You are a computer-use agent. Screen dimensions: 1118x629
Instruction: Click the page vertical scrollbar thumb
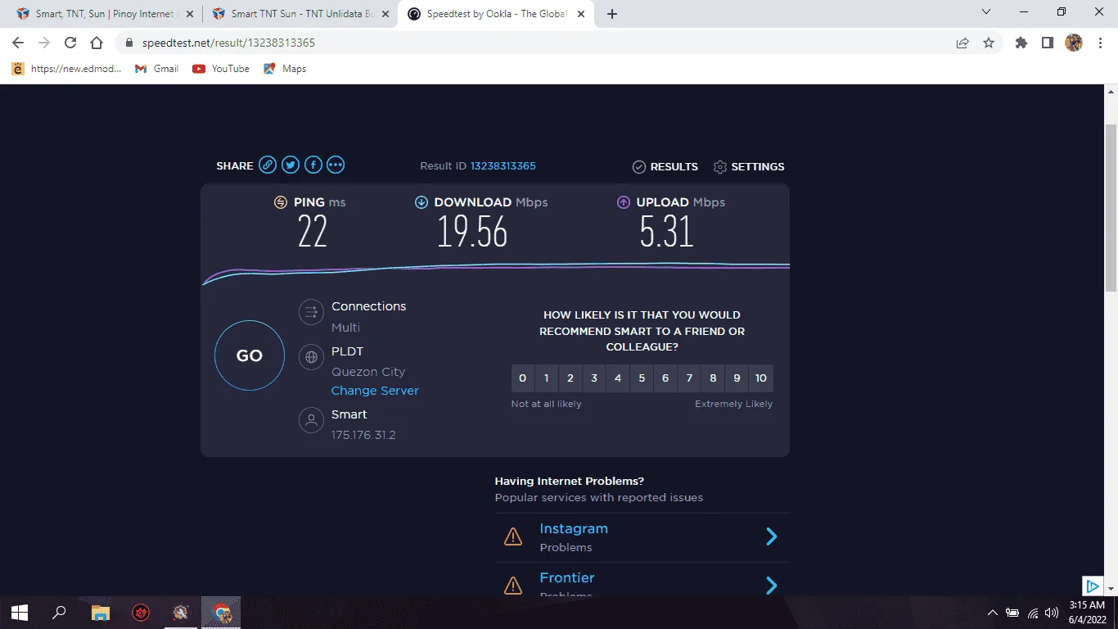pyautogui.click(x=1111, y=208)
